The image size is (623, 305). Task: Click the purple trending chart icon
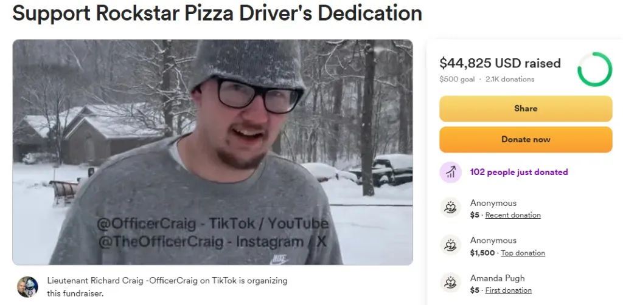451,172
